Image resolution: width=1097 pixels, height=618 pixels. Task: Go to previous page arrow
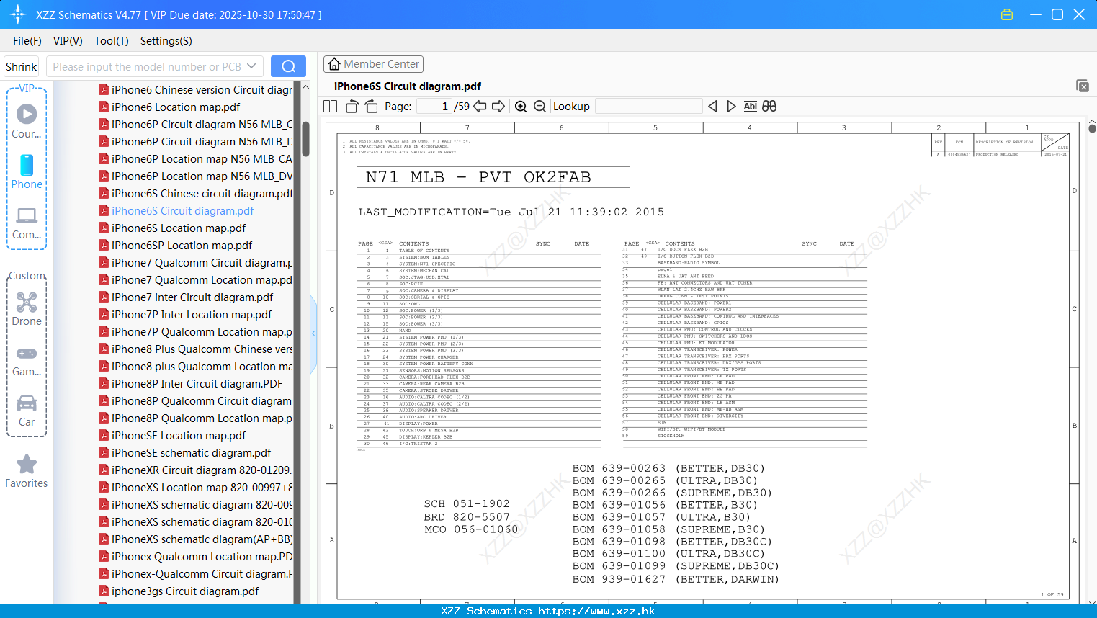[x=480, y=107]
